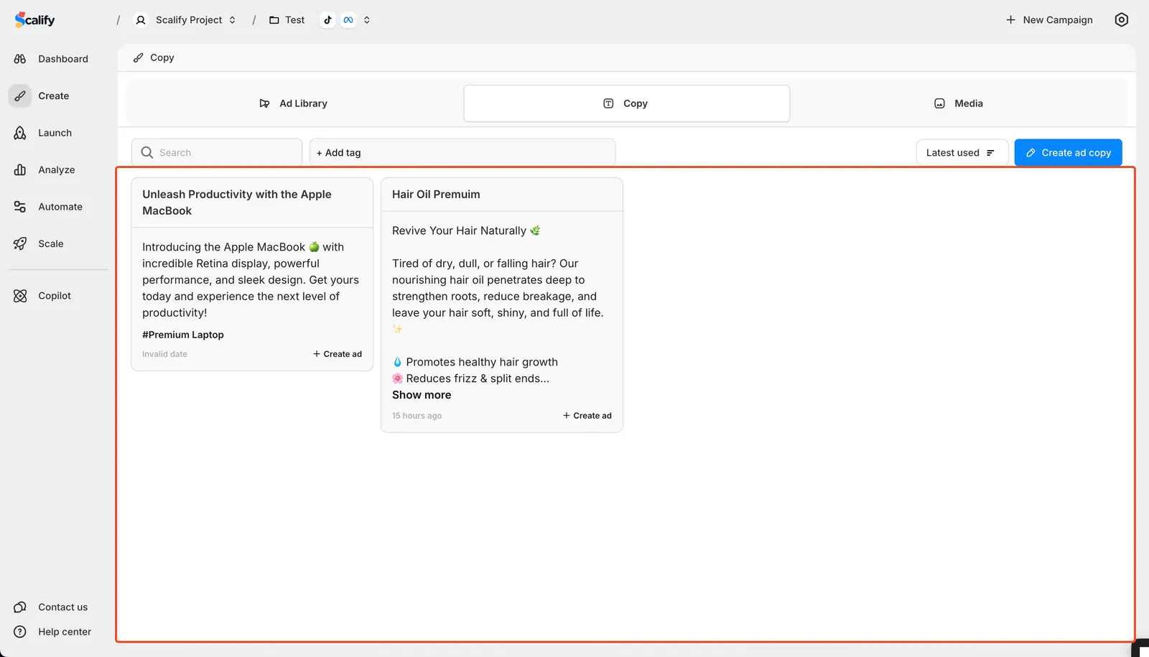The image size is (1149, 657).
Task: Open the settings hexagon icon
Action: pyautogui.click(x=1121, y=20)
